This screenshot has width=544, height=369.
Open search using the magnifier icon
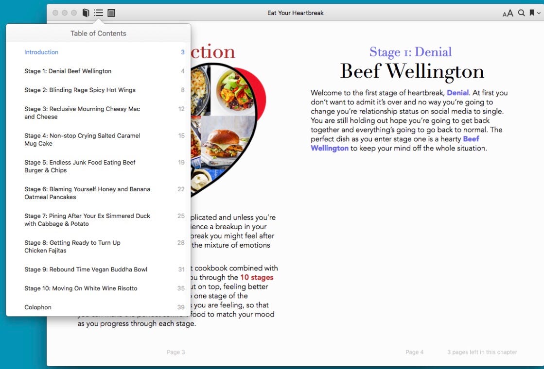pyautogui.click(x=520, y=13)
